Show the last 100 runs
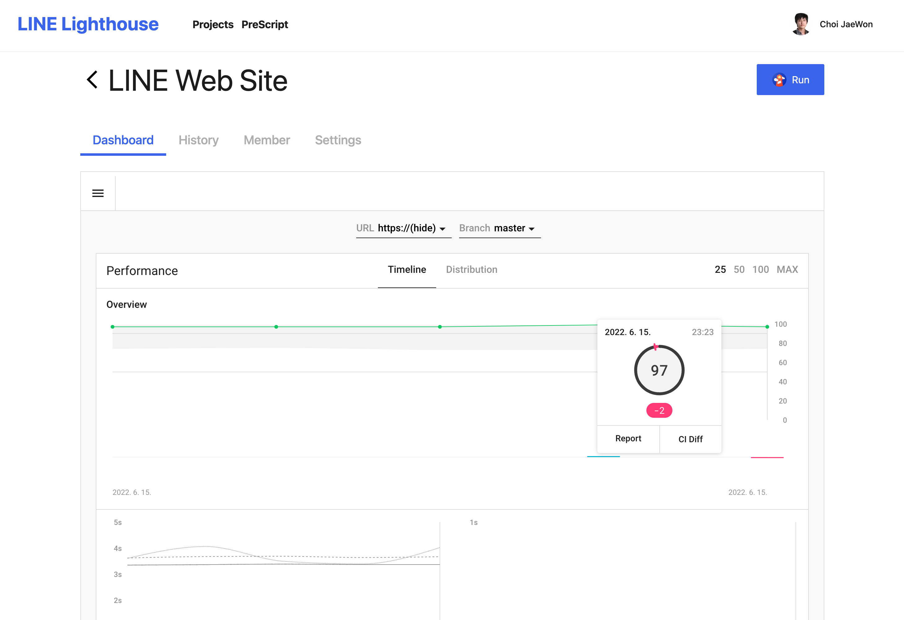904x620 pixels. (x=760, y=270)
